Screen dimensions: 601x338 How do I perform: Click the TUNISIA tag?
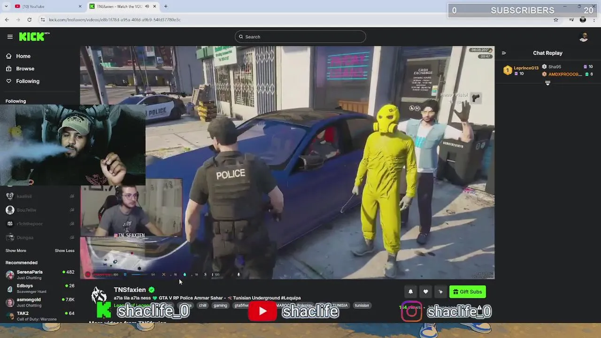pos(339,305)
